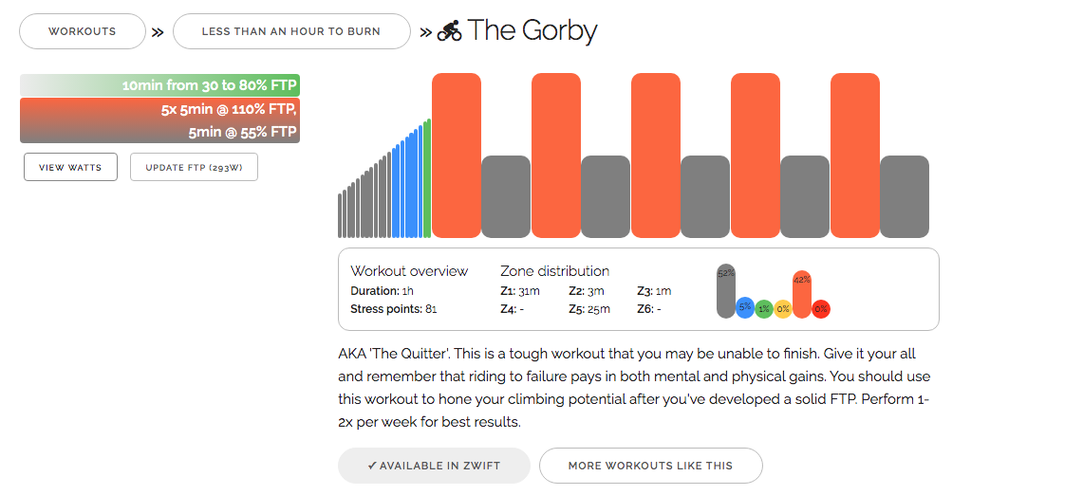Click the cyclist icon beside The Gorby title
The width and height of the screenshot is (1083, 495).
[449, 31]
